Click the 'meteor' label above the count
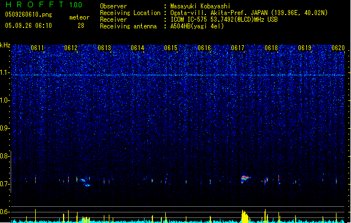 point(79,17)
